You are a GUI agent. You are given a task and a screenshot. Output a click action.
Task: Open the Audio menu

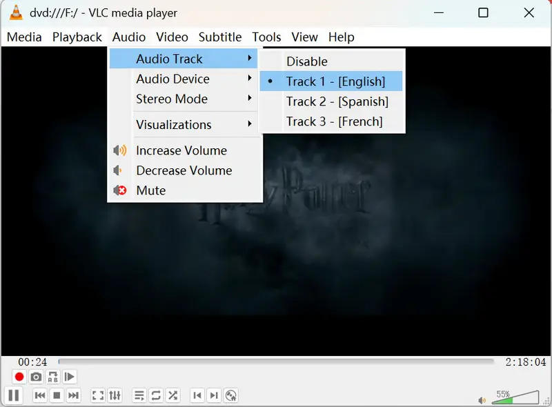tap(129, 37)
